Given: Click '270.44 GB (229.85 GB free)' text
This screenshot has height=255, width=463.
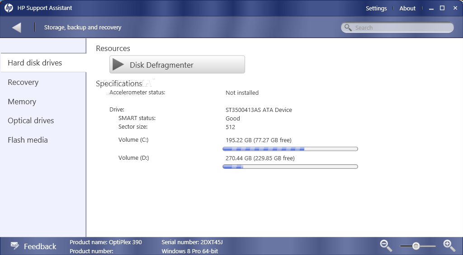Looking at the screenshot, I should click(260, 158).
